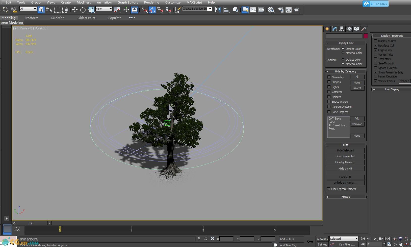Click the Auto Key button
This screenshot has width=411, height=247.
(x=322, y=239)
